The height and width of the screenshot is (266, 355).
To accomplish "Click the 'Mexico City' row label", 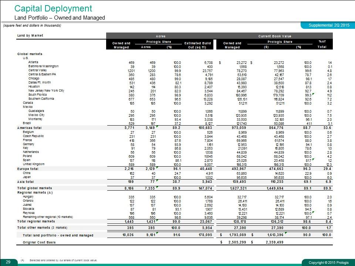I will pos(37,115).
